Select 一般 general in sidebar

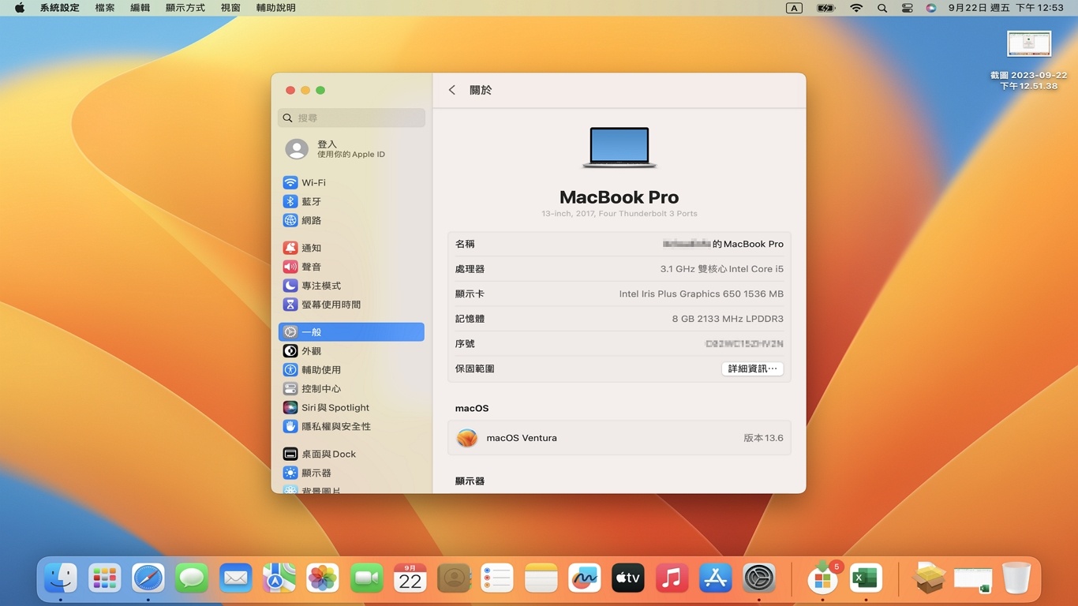click(351, 332)
